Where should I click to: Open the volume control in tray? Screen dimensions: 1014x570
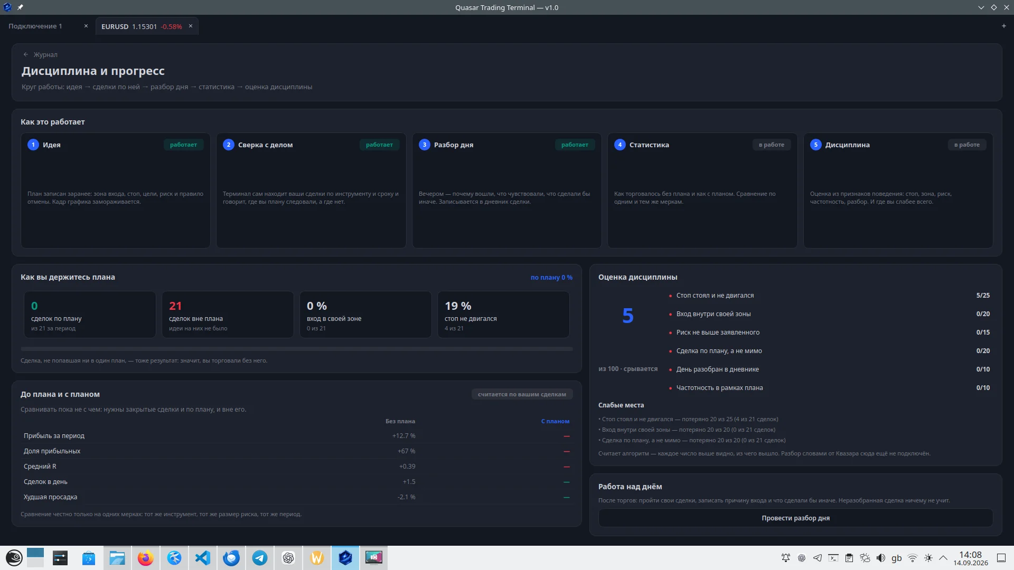(x=881, y=558)
